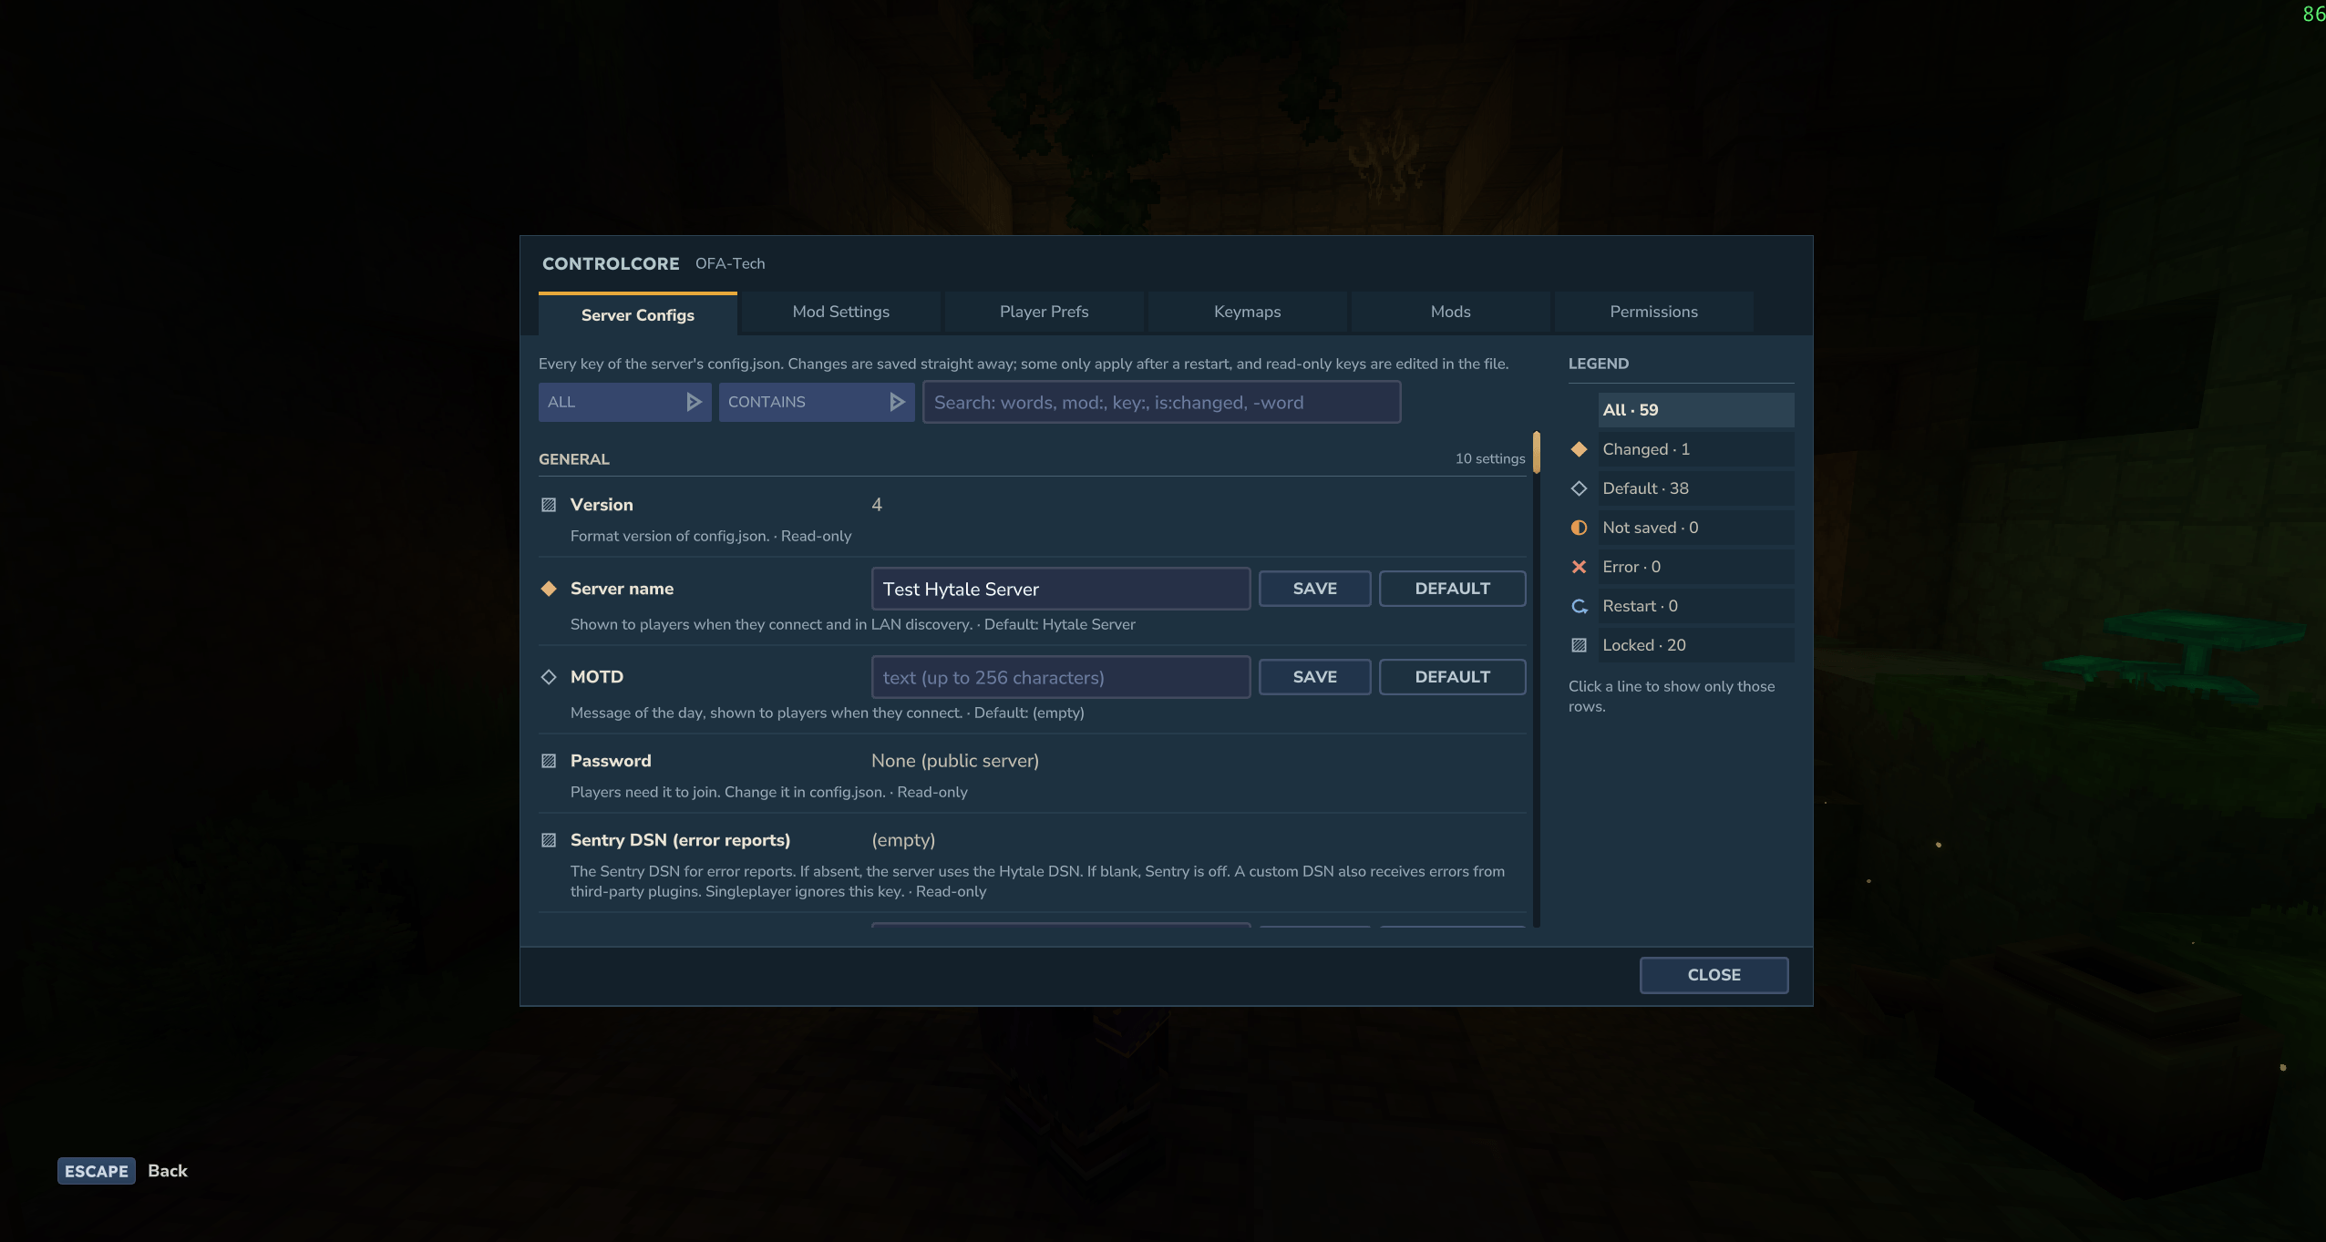Click the settings list scrollbar thumb
This screenshot has width=2326, height=1242.
1536,452
